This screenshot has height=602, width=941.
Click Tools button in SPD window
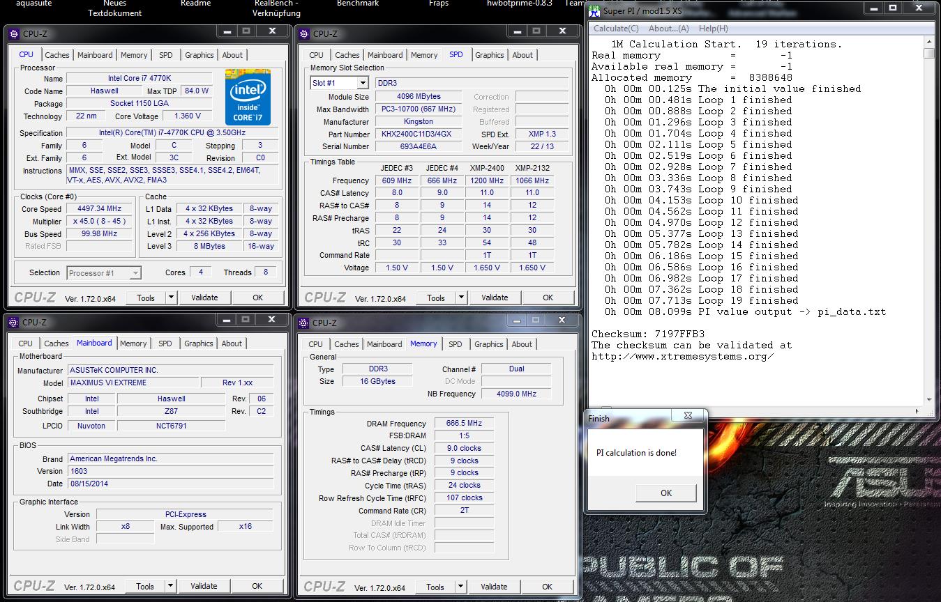click(x=436, y=298)
